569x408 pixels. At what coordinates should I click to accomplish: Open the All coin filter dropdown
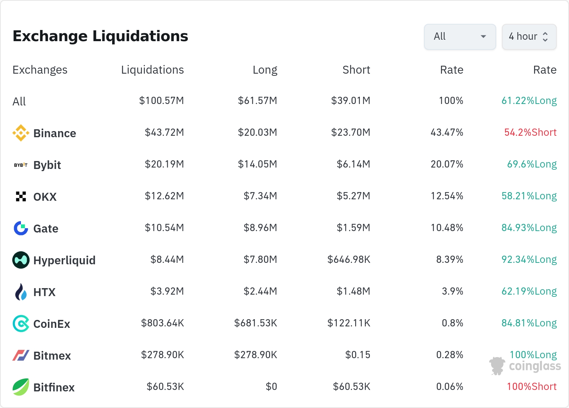point(460,36)
